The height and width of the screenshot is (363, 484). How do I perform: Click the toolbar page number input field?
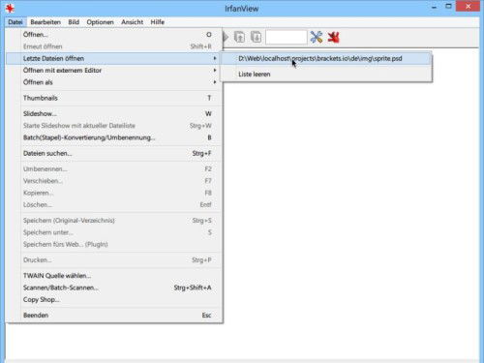pos(287,37)
